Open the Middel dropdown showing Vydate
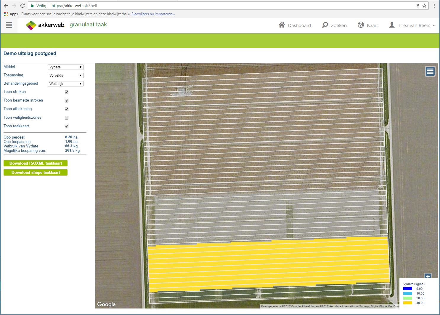The height and width of the screenshot is (315, 440). point(65,67)
